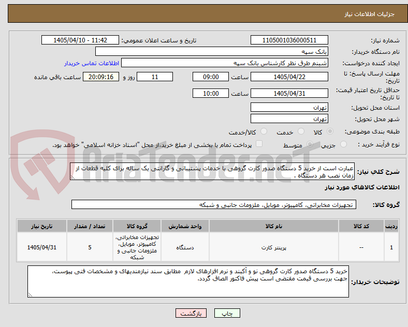This screenshot has width=408, height=327.
Task: Click the پرینتر کارت table cell
Action: pyautogui.click(x=274, y=247)
